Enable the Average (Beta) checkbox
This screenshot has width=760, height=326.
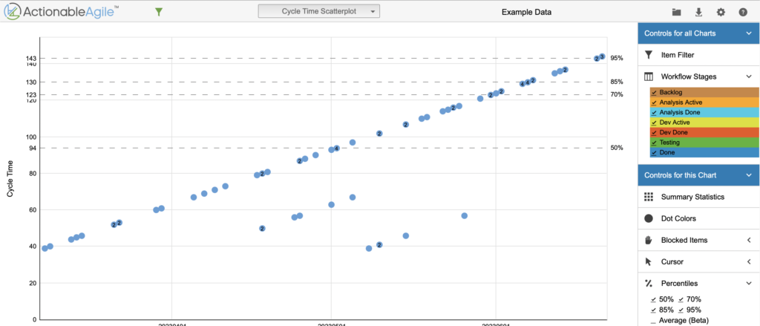(653, 320)
